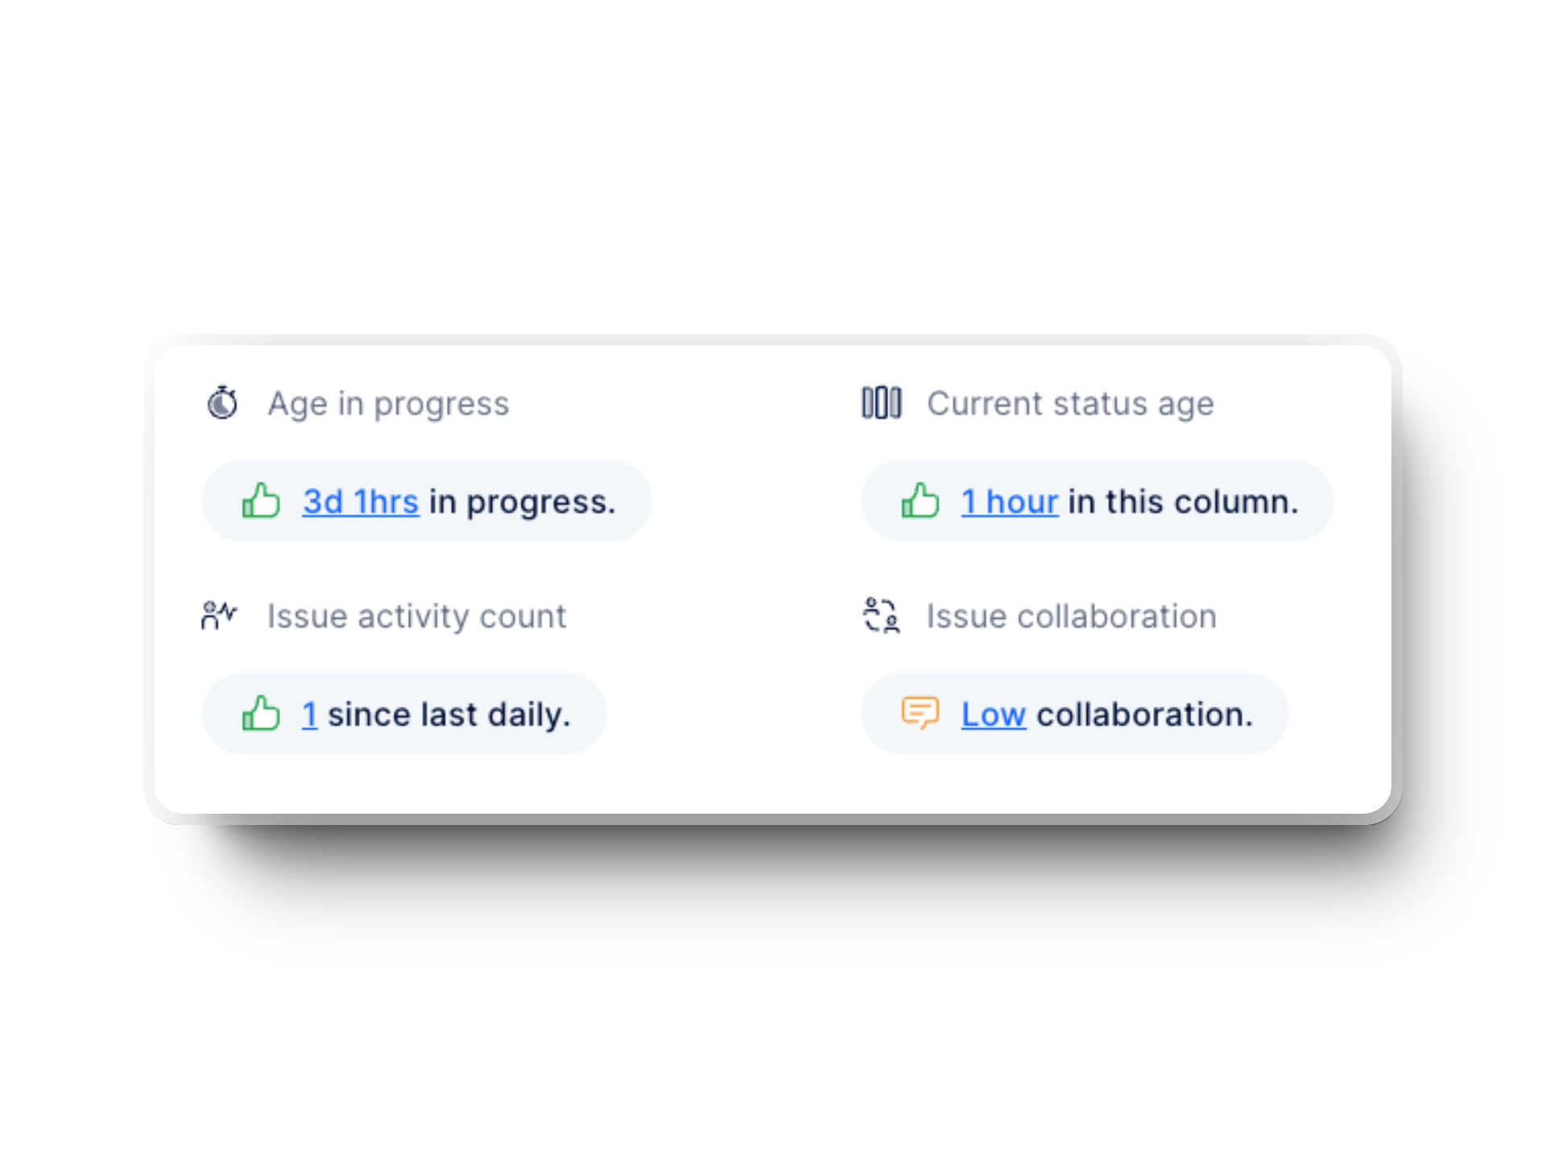Click the columns icon next to Current status age
Viewport: 1546px width, 1159px height.
[882, 403]
